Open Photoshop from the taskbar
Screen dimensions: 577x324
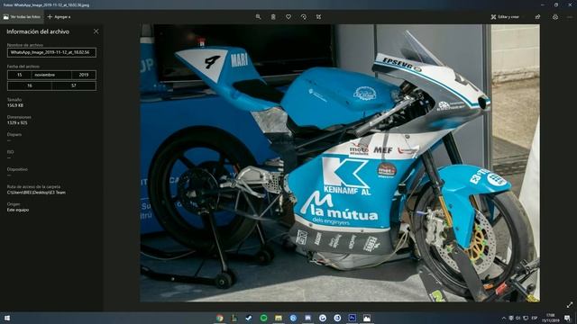pos(353,318)
